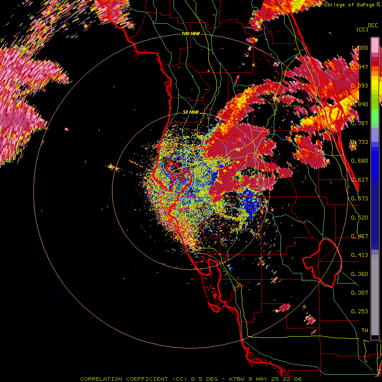Select the 0.627 legend value
This screenshot has width=382, height=382.
tap(360, 180)
